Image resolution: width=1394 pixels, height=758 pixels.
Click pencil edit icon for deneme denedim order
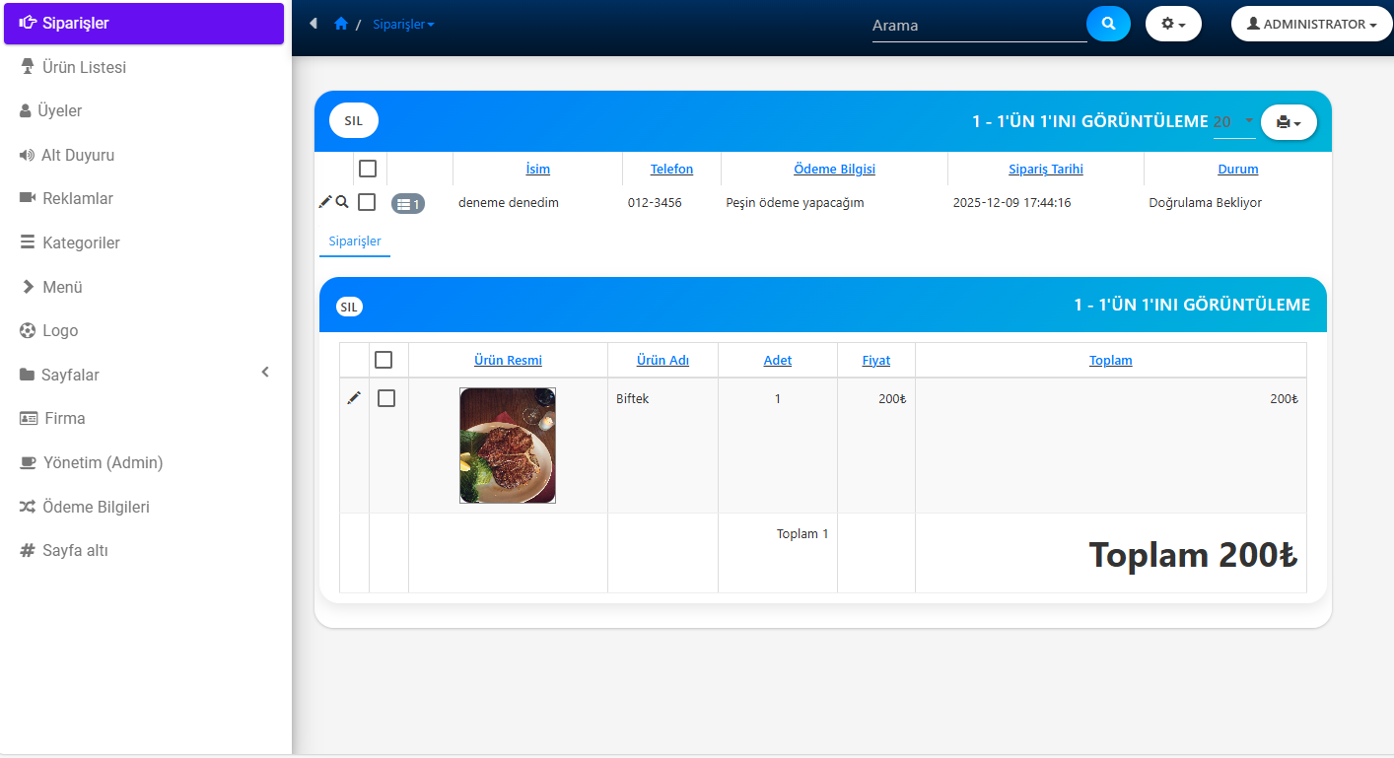(325, 202)
